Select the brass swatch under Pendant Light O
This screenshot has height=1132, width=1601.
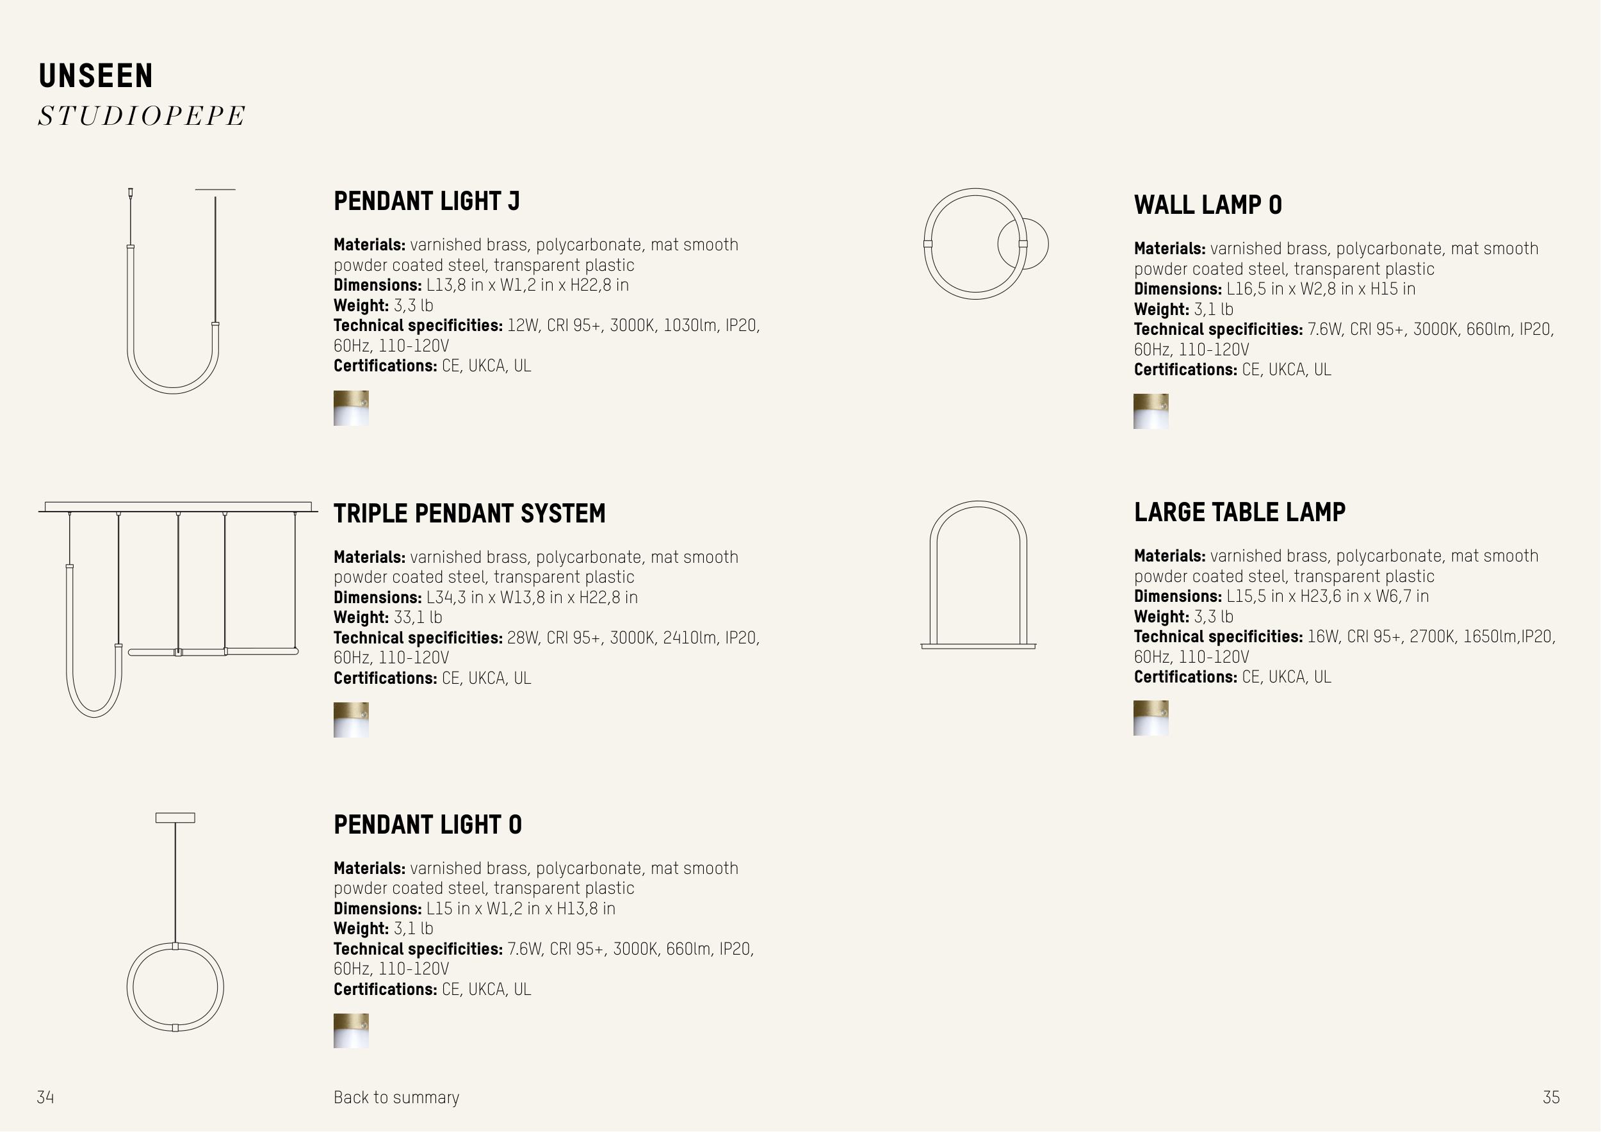[x=351, y=1031]
